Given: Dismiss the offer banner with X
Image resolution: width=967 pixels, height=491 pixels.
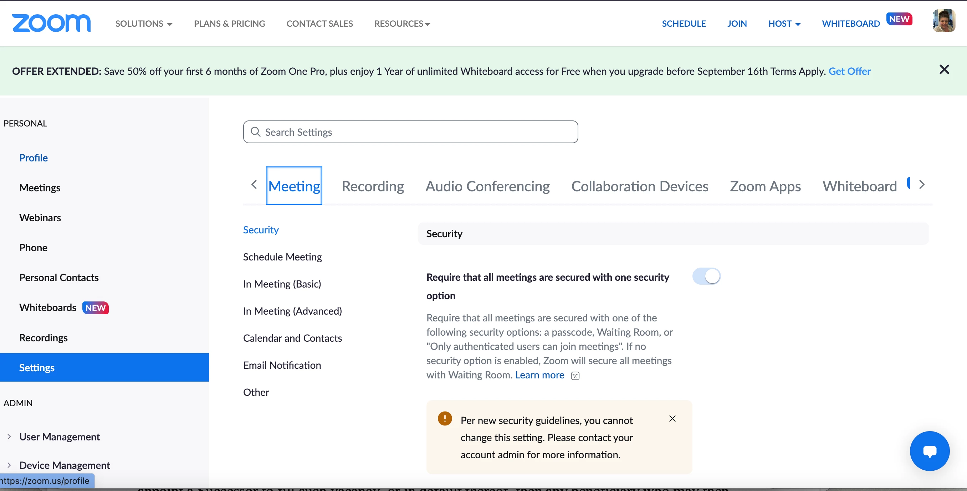Looking at the screenshot, I should coord(944,70).
